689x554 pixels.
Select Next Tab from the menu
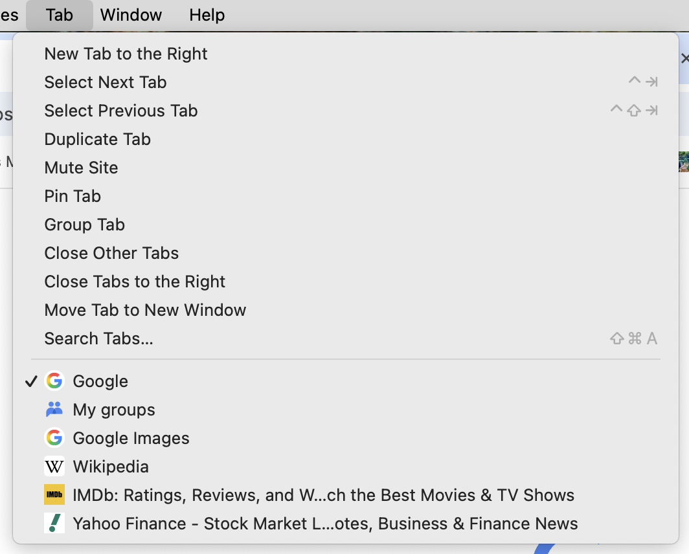[106, 82]
